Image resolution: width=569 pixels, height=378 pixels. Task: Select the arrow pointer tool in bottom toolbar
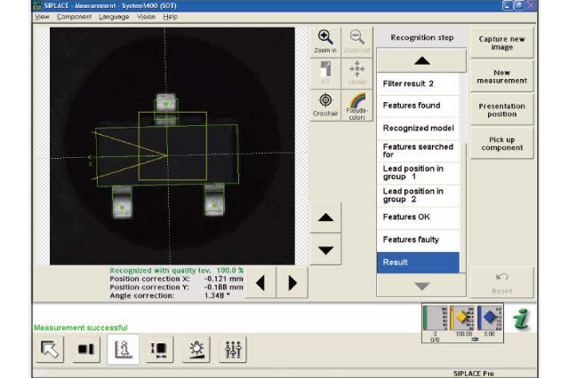pyautogui.click(x=51, y=350)
